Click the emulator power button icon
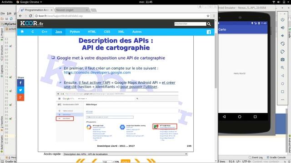This screenshot has width=291, height=163. click(x=282, y=19)
